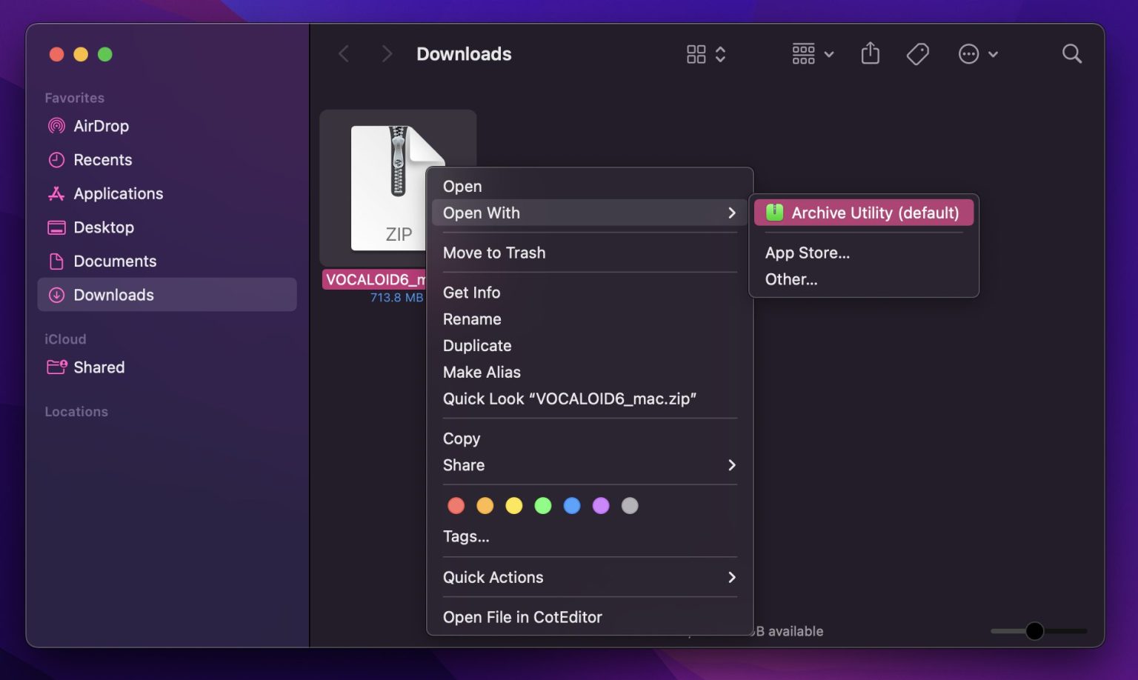Open the Applications sidebar item

click(x=119, y=193)
